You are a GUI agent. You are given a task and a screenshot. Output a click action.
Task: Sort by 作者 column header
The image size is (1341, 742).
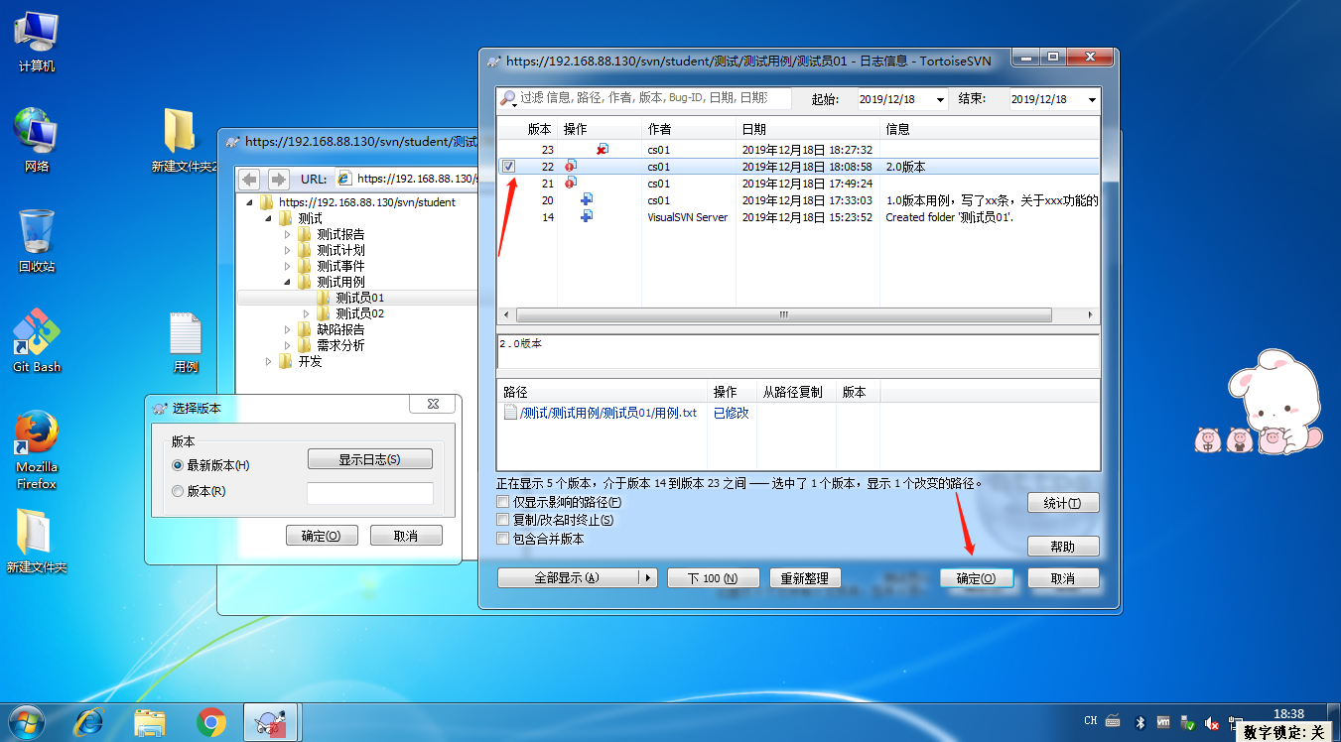pos(688,129)
